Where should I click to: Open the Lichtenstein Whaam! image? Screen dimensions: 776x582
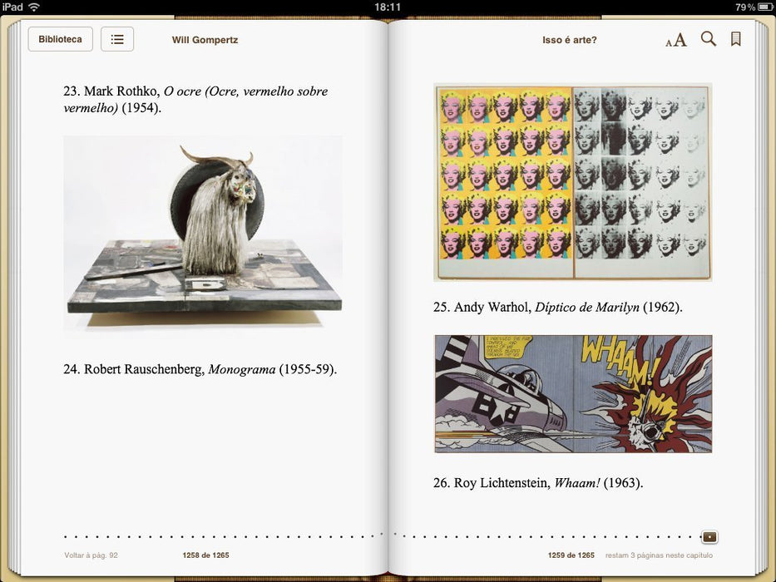click(572, 394)
